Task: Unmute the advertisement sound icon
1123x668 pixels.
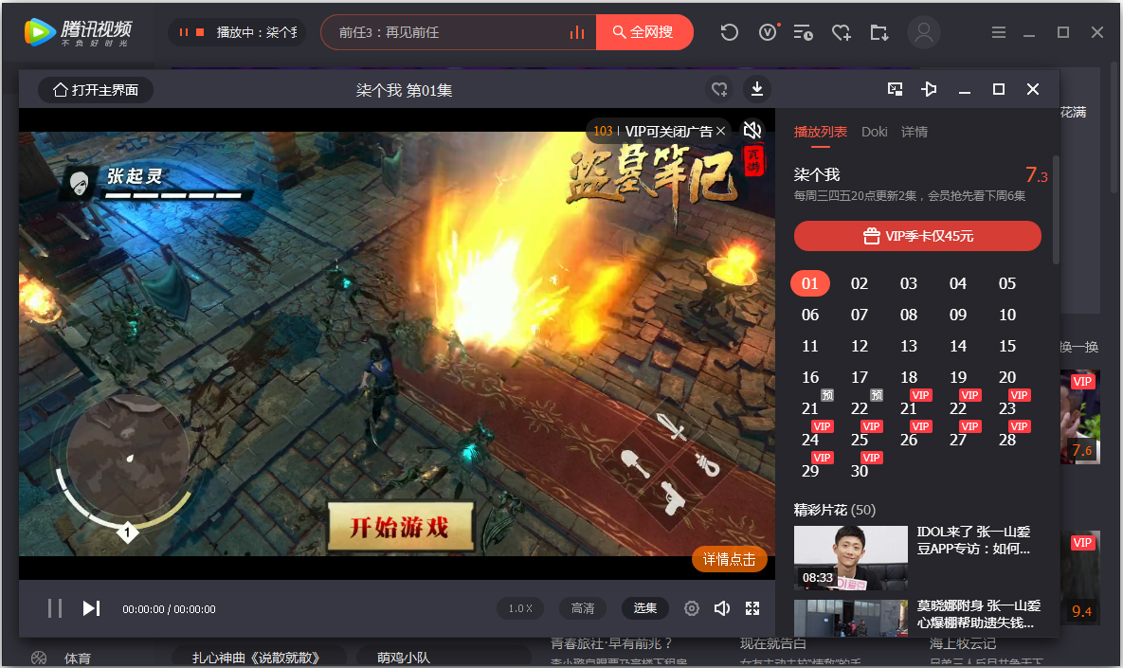Action: (752, 131)
